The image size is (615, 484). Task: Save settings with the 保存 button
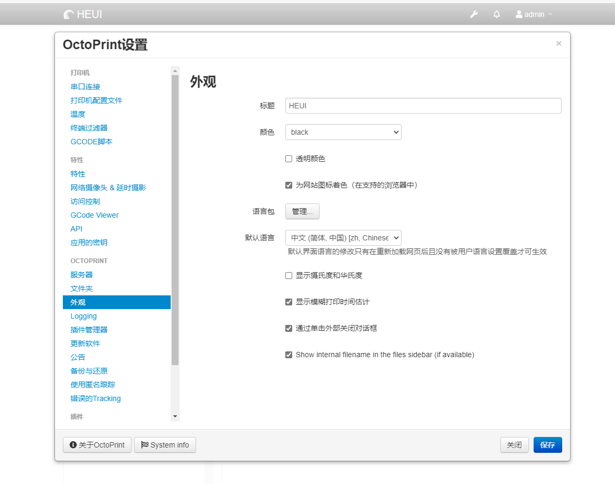click(x=547, y=444)
